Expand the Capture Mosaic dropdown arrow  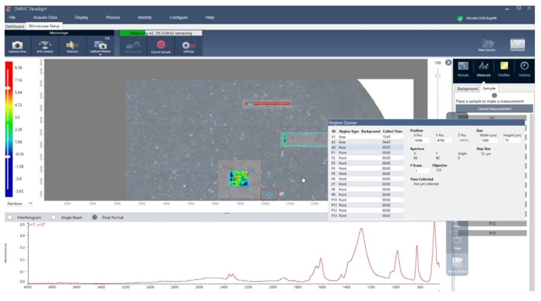(100, 54)
